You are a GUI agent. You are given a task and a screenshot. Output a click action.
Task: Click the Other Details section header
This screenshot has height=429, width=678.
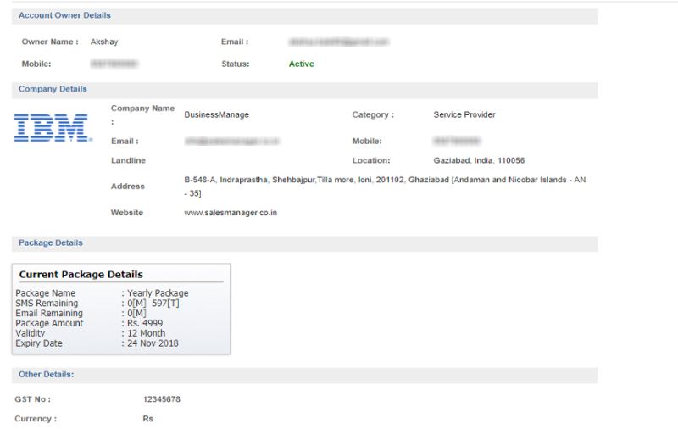tap(46, 374)
